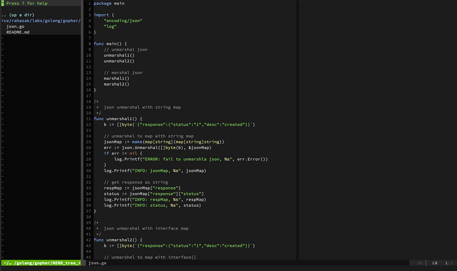Click json.go label on bottom bar
The height and width of the screenshot is (271, 457).
[x=98, y=263]
